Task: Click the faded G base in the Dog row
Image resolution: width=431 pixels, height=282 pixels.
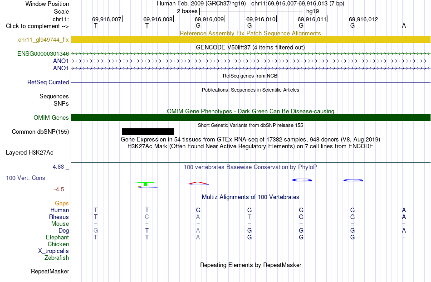Action: (96, 231)
